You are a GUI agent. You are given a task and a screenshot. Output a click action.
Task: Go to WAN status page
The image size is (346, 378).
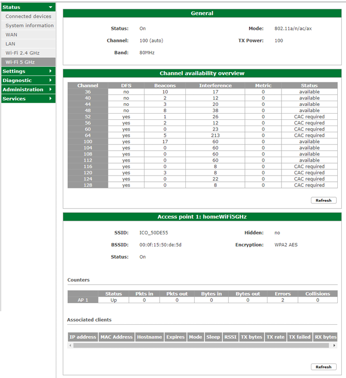pyautogui.click(x=28, y=35)
